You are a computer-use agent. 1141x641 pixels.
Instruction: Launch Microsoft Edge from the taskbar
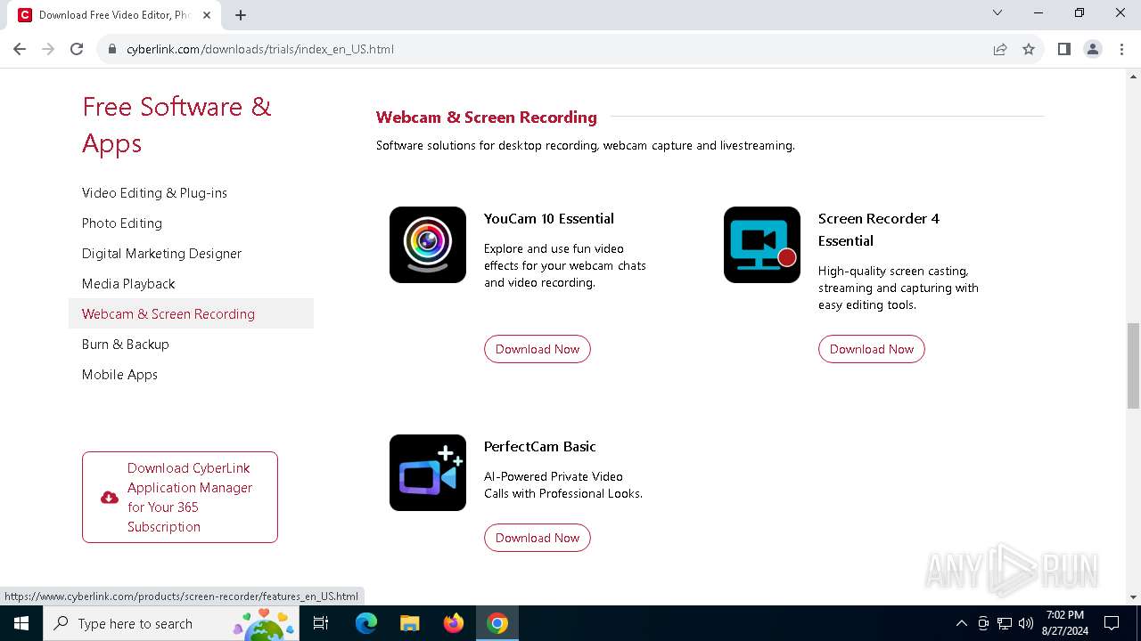(x=366, y=623)
